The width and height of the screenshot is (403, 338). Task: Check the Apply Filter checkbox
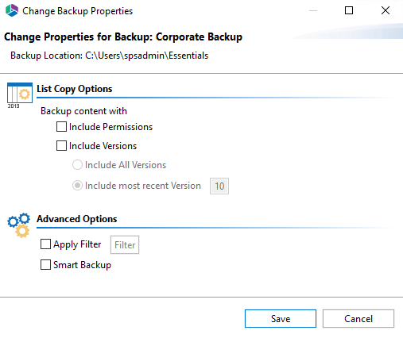[x=45, y=244]
